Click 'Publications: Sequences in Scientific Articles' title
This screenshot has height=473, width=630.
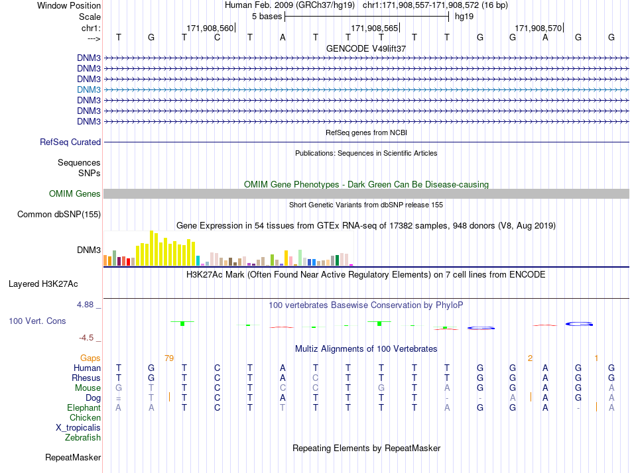coord(366,153)
